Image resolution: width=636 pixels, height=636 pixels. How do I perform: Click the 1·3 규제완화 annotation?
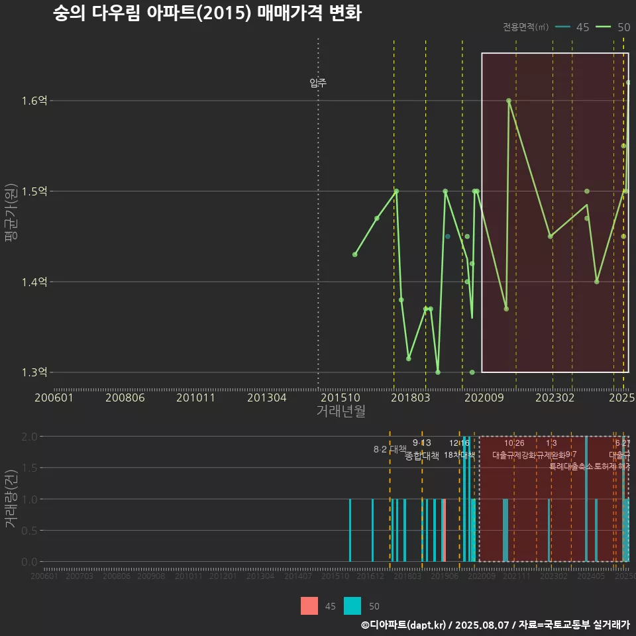[x=551, y=449]
